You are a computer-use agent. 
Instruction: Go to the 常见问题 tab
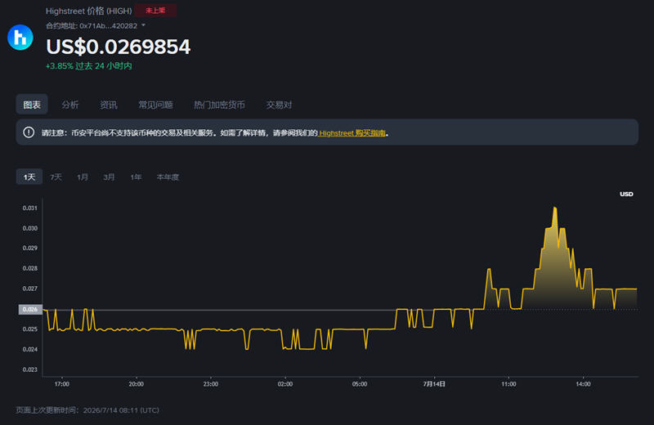pos(155,105)
